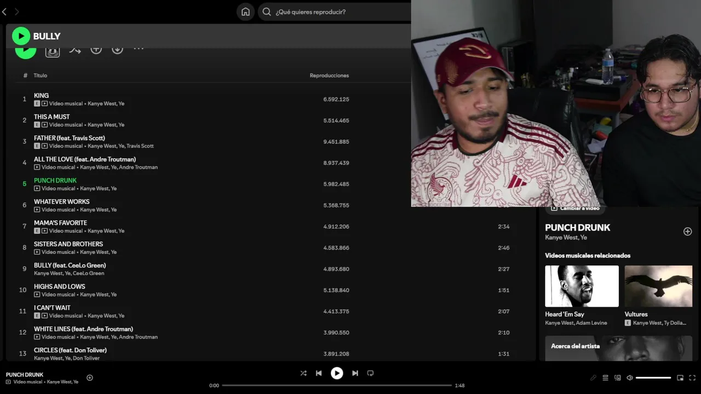Viewport: 701px width, 394px height.
Task: Click Kanye West, Ye in player bar
Action: tap(62, 382)
